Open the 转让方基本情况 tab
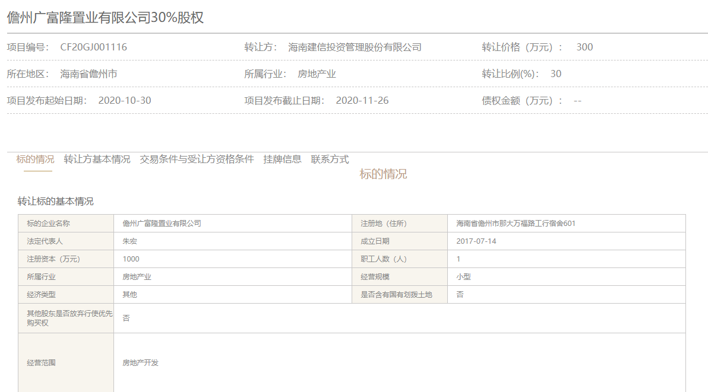Image resolution: width=708 pixels, height=392 pixels. 98,159
